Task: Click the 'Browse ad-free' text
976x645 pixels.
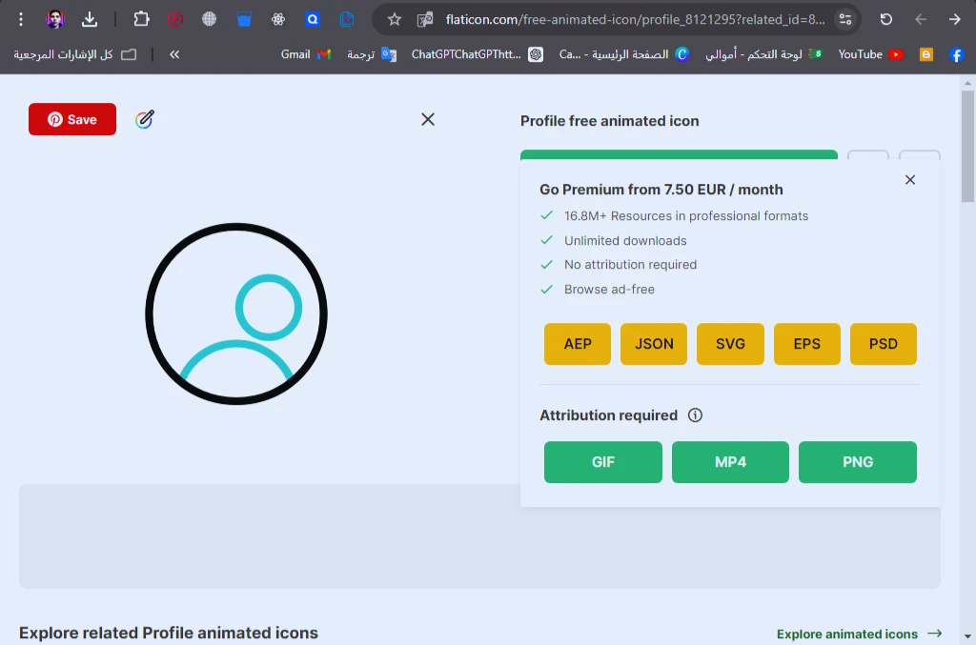Action: (609, 290)
